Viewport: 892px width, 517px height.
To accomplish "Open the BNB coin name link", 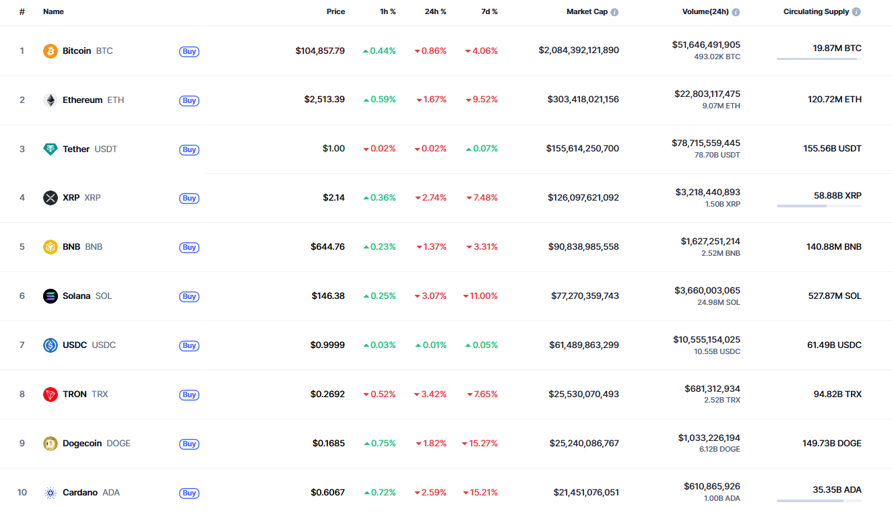I will pos(71,247).
